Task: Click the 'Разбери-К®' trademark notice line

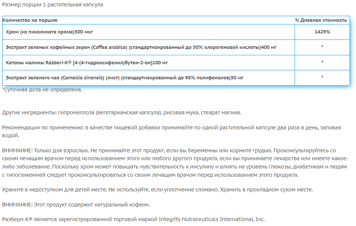Action: click(x=133, y=220)
